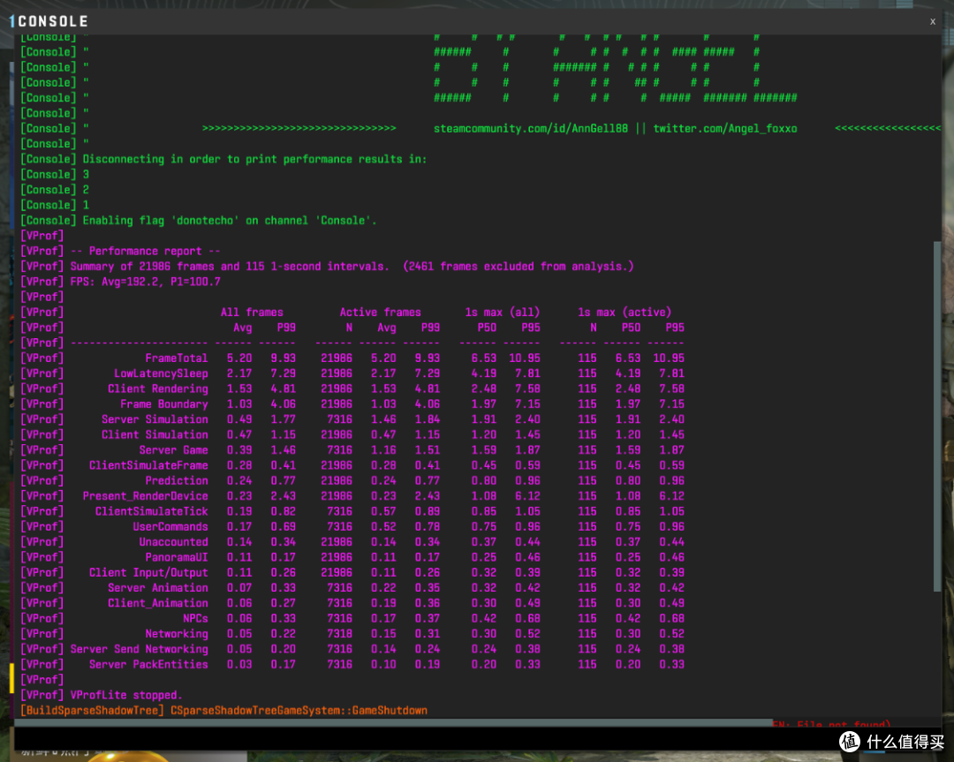
Task: Click the UserCommands row label
Action: [170, 526]
